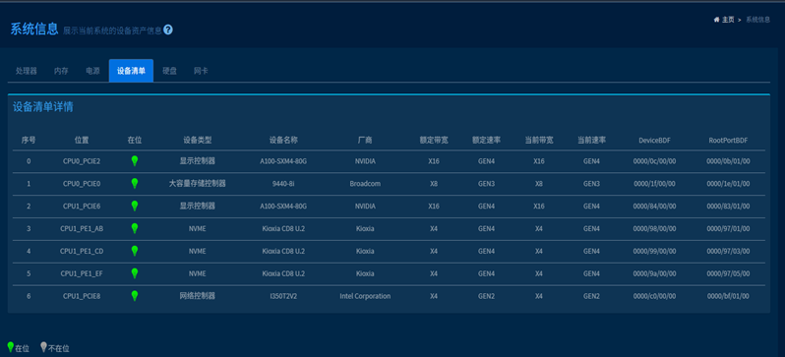Select the 设备清单 tab
The height and width of the screenshot is (357, 785).
point(131,71)
